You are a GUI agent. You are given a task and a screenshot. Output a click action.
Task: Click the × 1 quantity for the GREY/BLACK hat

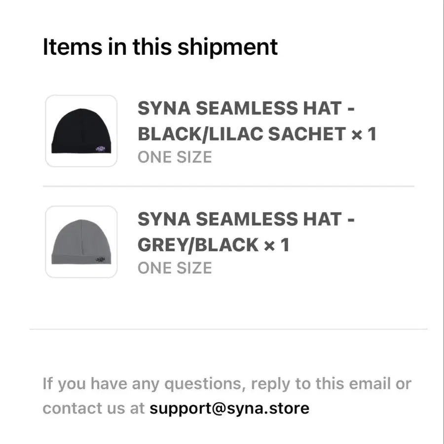(x=277, y=245)
